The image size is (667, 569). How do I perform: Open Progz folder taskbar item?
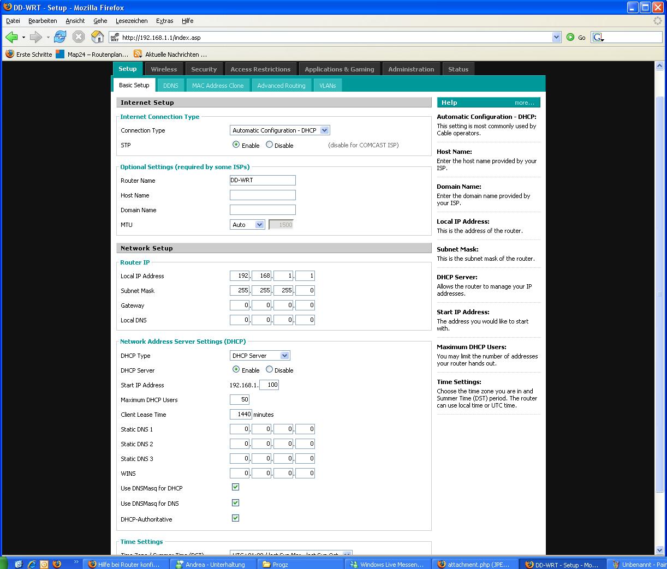pyautogui.click(x=299, y=564)
